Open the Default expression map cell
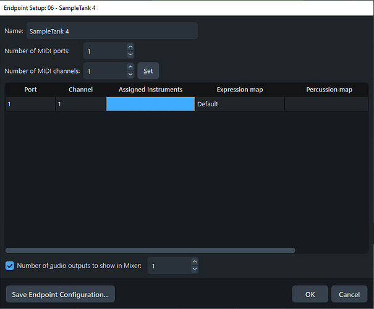The height and width of the screenshot is (309, 374). (240, 104)
